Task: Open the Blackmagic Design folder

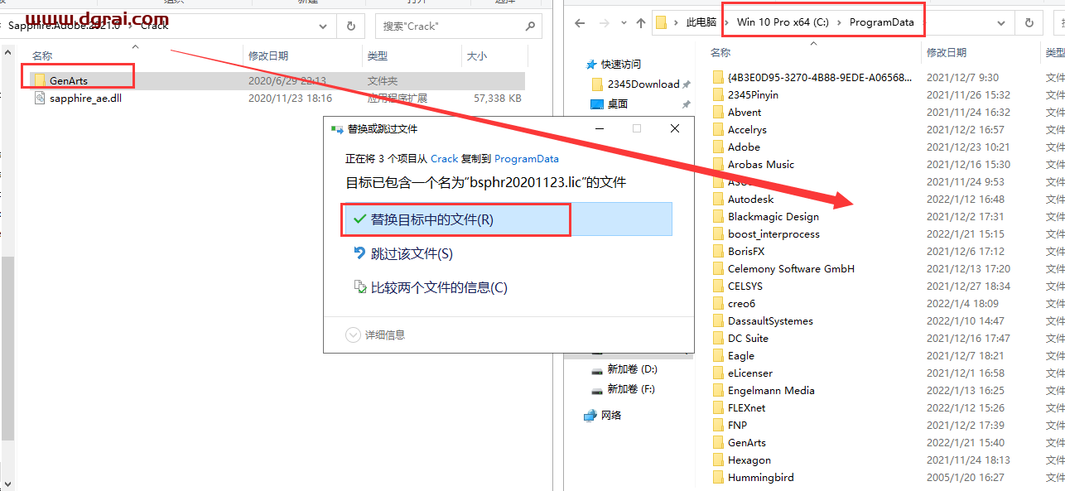Action: [x=773, y=217]
